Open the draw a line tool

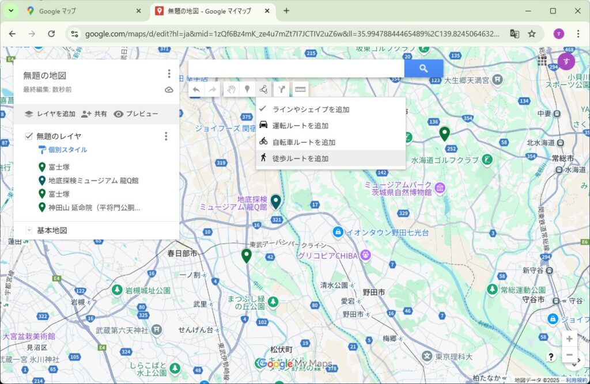click(x=263, y=89)
